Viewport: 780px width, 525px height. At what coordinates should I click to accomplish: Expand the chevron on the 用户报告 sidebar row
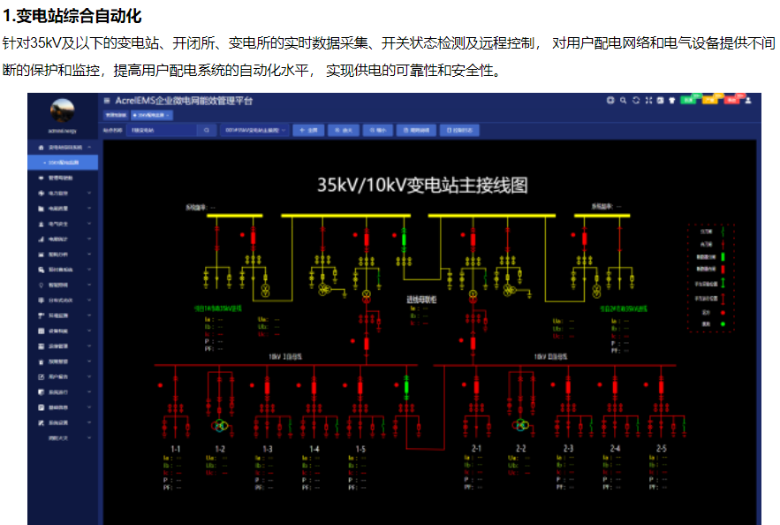coord(89,377)
